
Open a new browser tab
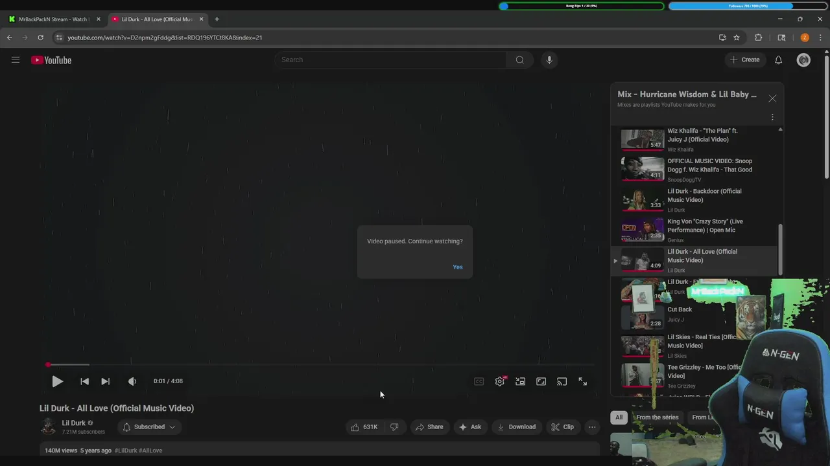[217, 19]
